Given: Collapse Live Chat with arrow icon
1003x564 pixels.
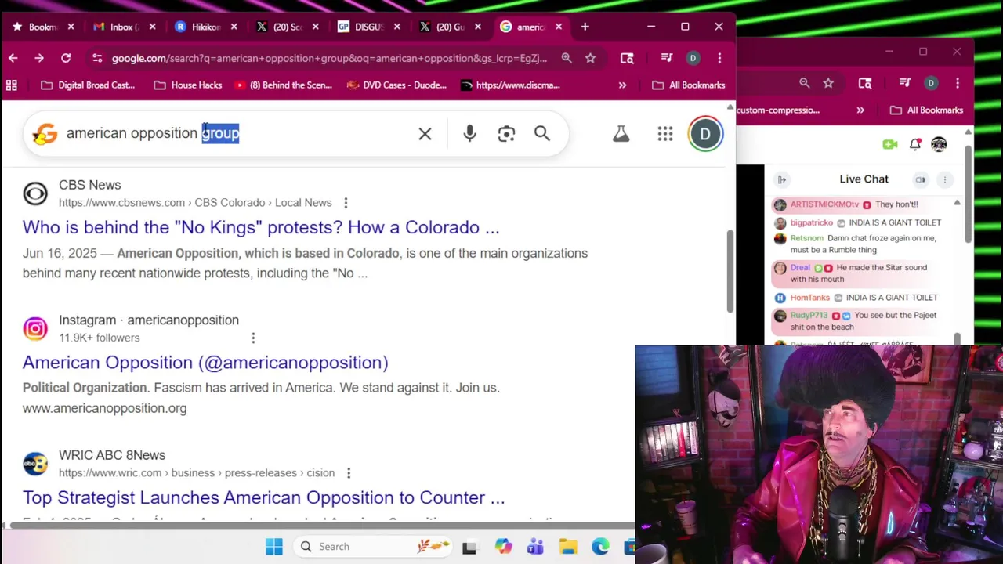Looking at the screenshot, I should click(781, 179).
